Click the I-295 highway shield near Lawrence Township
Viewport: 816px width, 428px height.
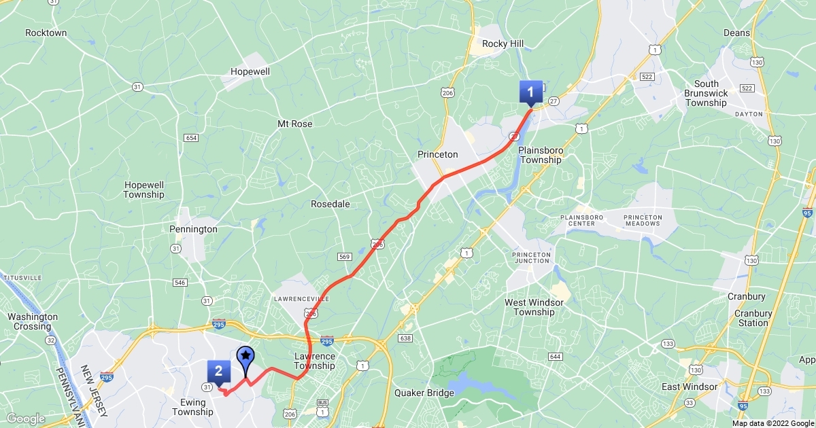tap(326, 340)
